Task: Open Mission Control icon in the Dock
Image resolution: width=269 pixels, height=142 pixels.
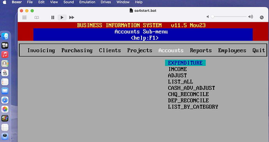Action: coord(5,45)
